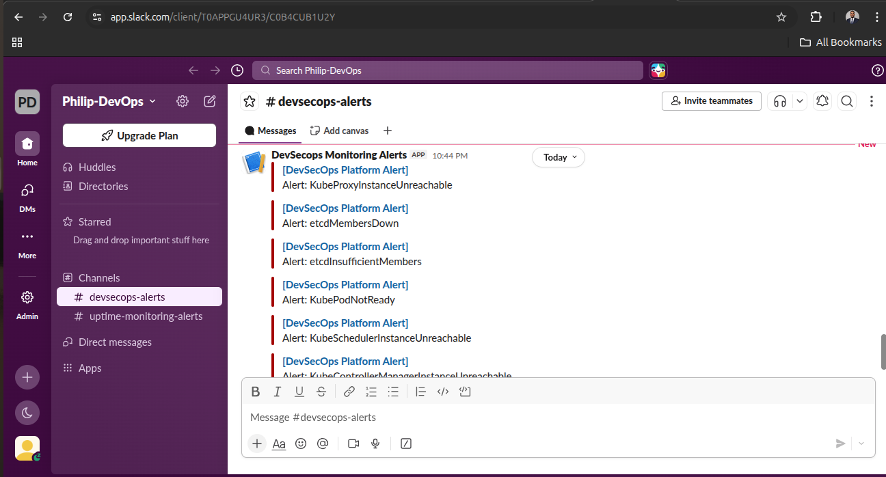Screen dimensions: 886x477
Task: Click the Message #devsecops-alerts input
Action: point(558,417)
